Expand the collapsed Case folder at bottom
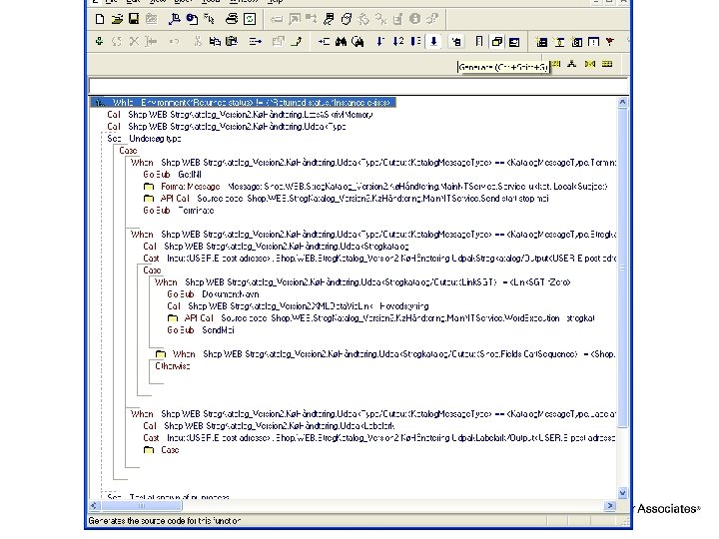Viewport: 719px width, 539px height. coord(149,450)
